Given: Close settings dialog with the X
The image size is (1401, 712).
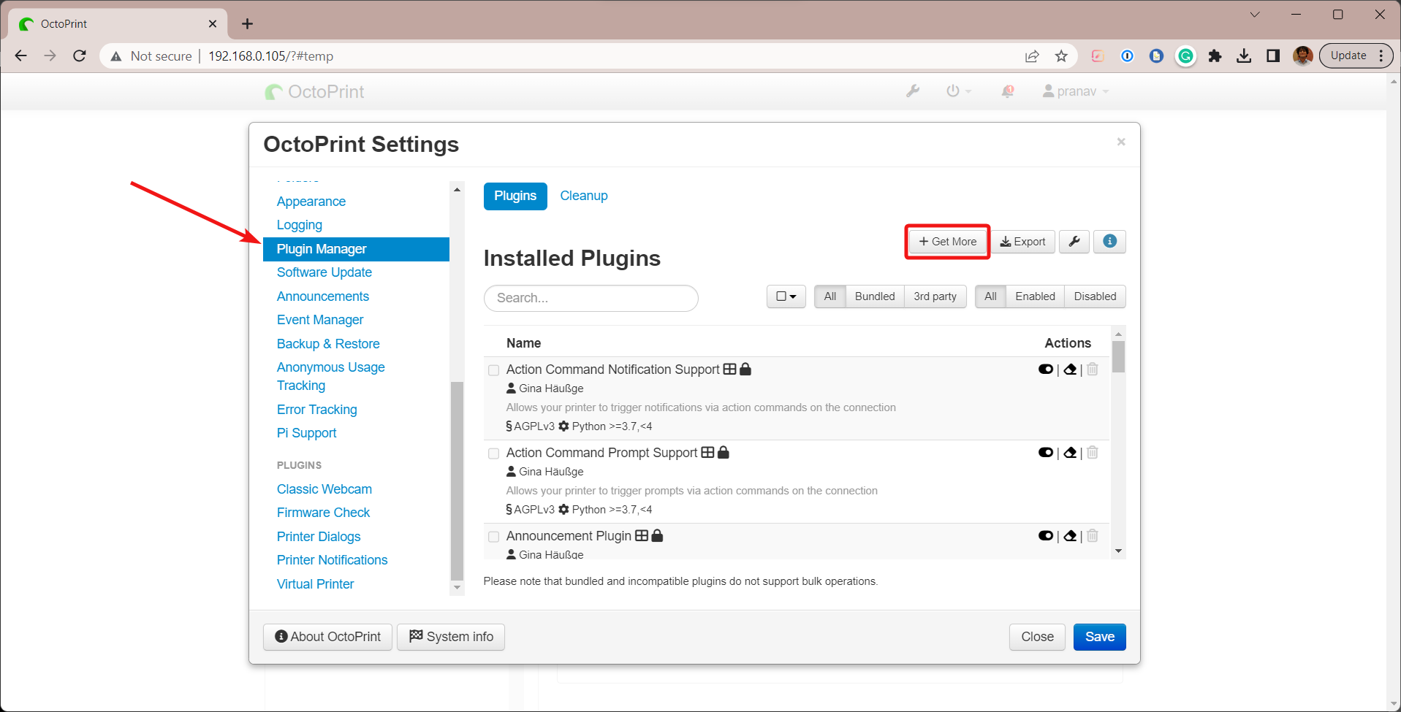Looking at the screenshot, I should point(1121,142).
